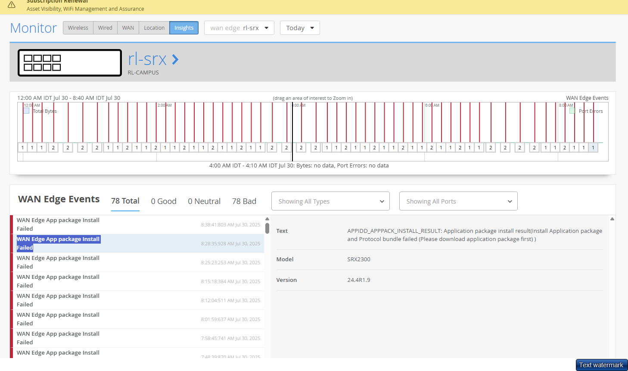Select the event logged at 8:01:59 AM
The height and width of the screenshot is (371, 628).
click(x=137, y=319)
